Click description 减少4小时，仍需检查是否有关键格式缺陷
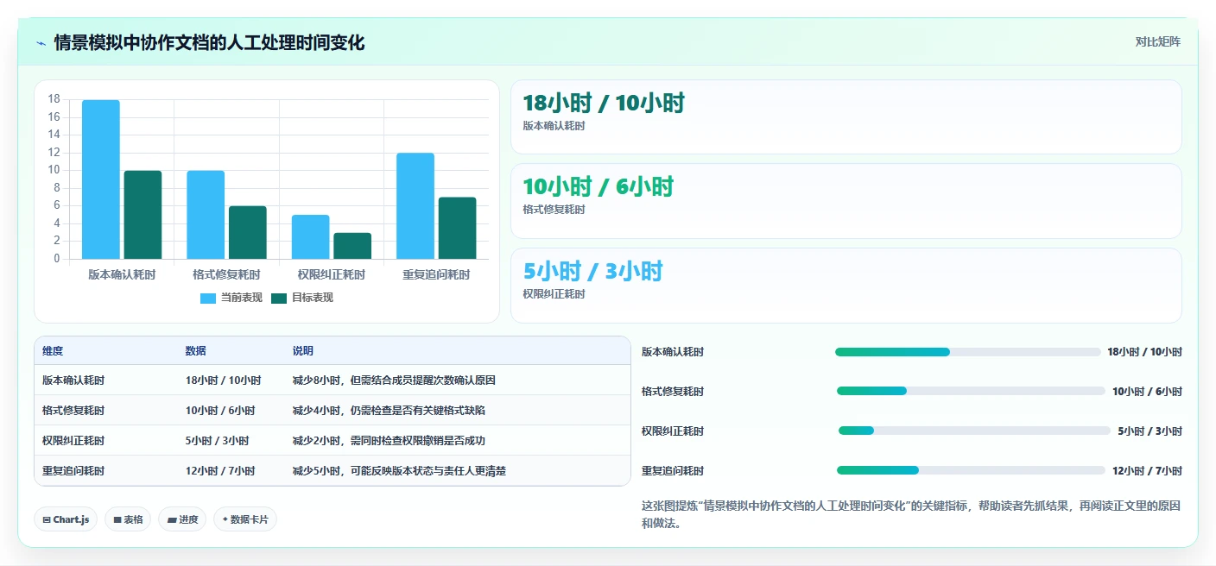Image resolution: width=1216 pixels, height=566 pixels. pos(389,411)
